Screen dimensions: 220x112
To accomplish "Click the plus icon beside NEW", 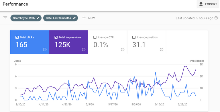I will 84,18.
